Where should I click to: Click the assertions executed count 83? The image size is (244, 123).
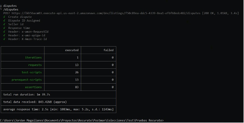[77, 87]
